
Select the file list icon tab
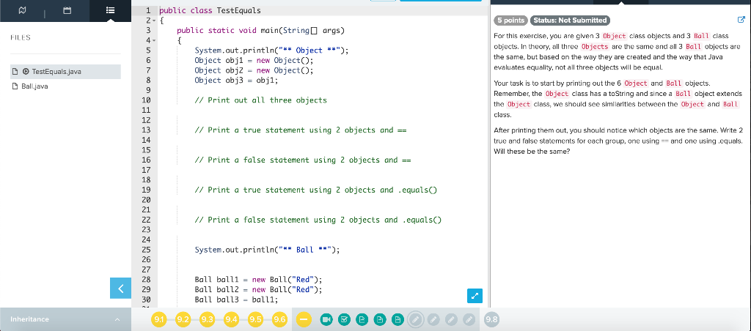click(110, 10)
